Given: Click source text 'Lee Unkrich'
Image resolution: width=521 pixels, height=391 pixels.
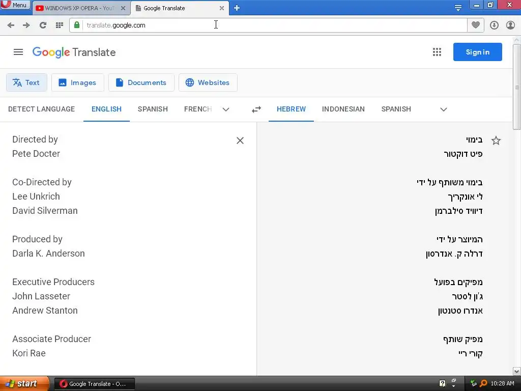Looking at the screenshot, I should pos(36,197).
